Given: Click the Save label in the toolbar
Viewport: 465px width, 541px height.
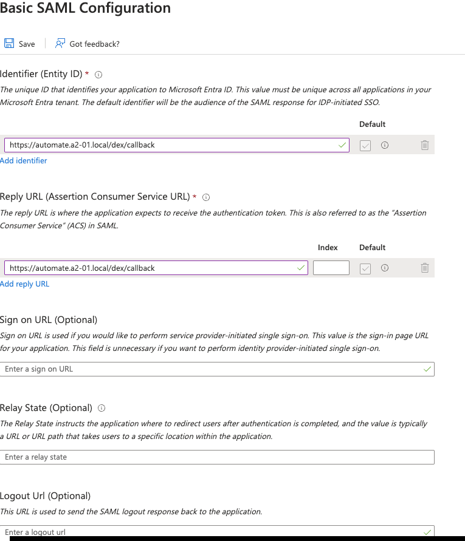Looking at the screenshot, I should (27, 44).
